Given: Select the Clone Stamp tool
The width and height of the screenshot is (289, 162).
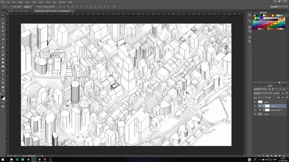Looking at the screenshot, I should (3, 47).
